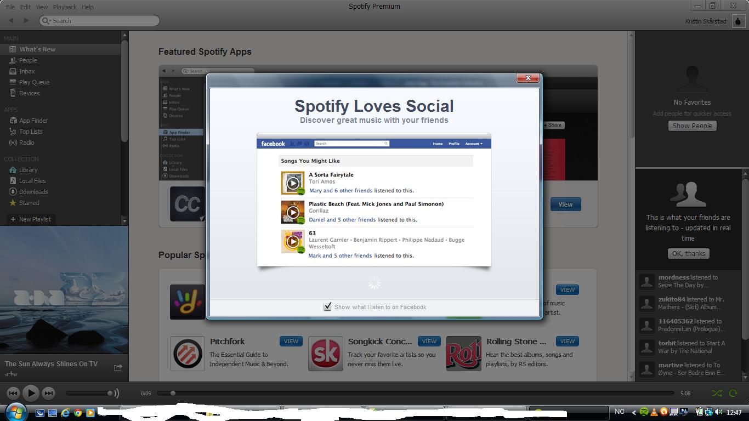Play Plastic Beach thumbnail in the dialog
749x421 pixels.
(x=293, y=212)
